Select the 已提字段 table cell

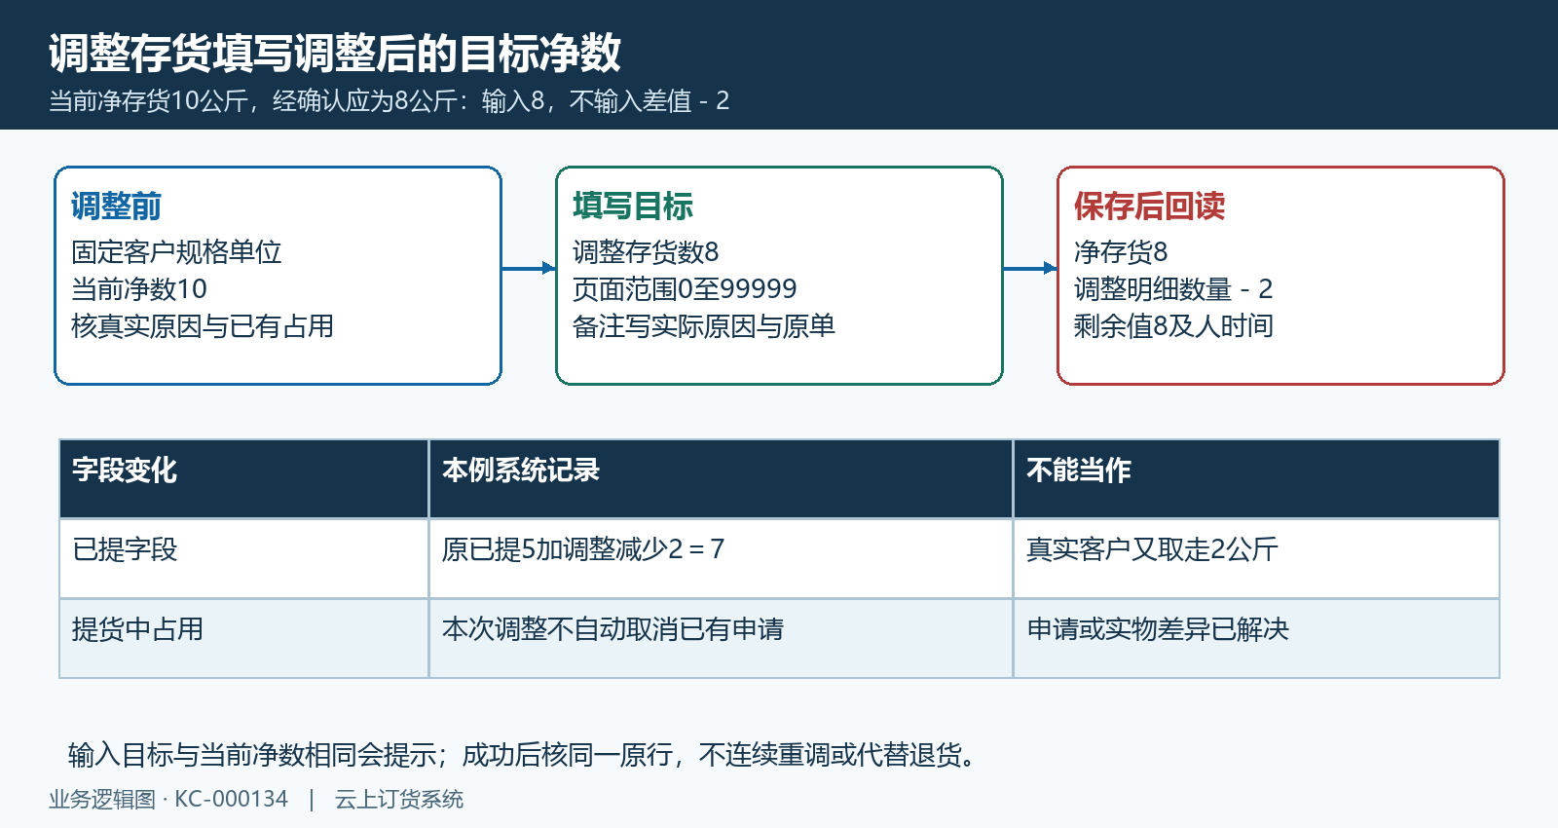244,559
